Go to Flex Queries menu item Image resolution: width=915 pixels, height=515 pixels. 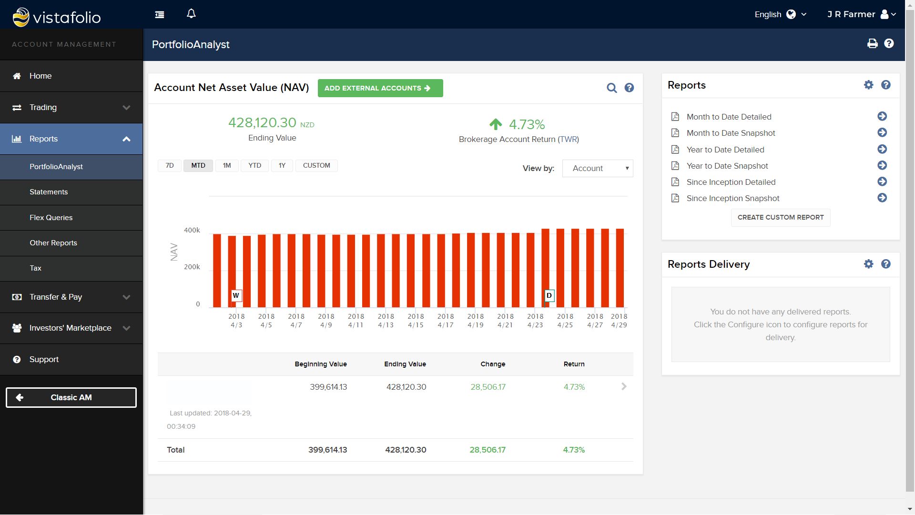(x=51, y=218)
